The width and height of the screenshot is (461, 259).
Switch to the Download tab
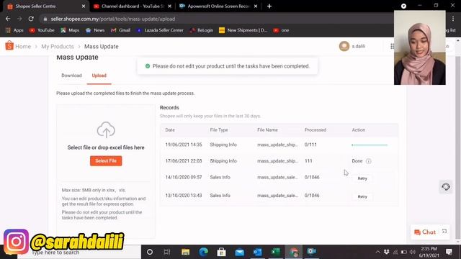pos(71,76)
